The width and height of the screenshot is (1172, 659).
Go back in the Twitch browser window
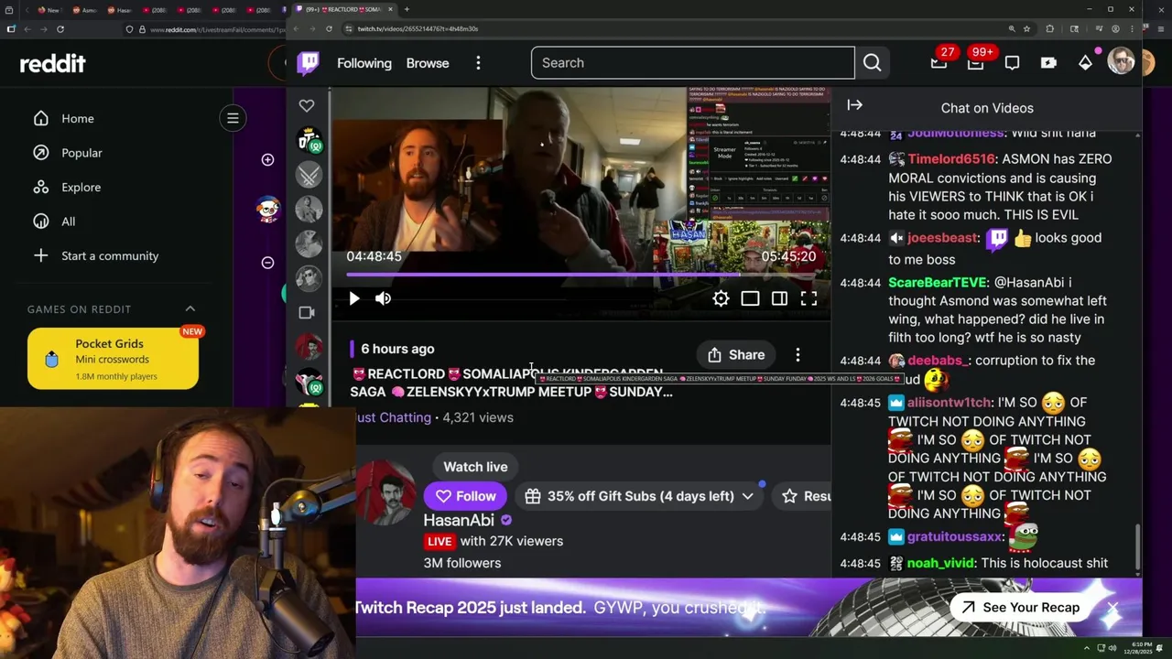coord(298,28)
